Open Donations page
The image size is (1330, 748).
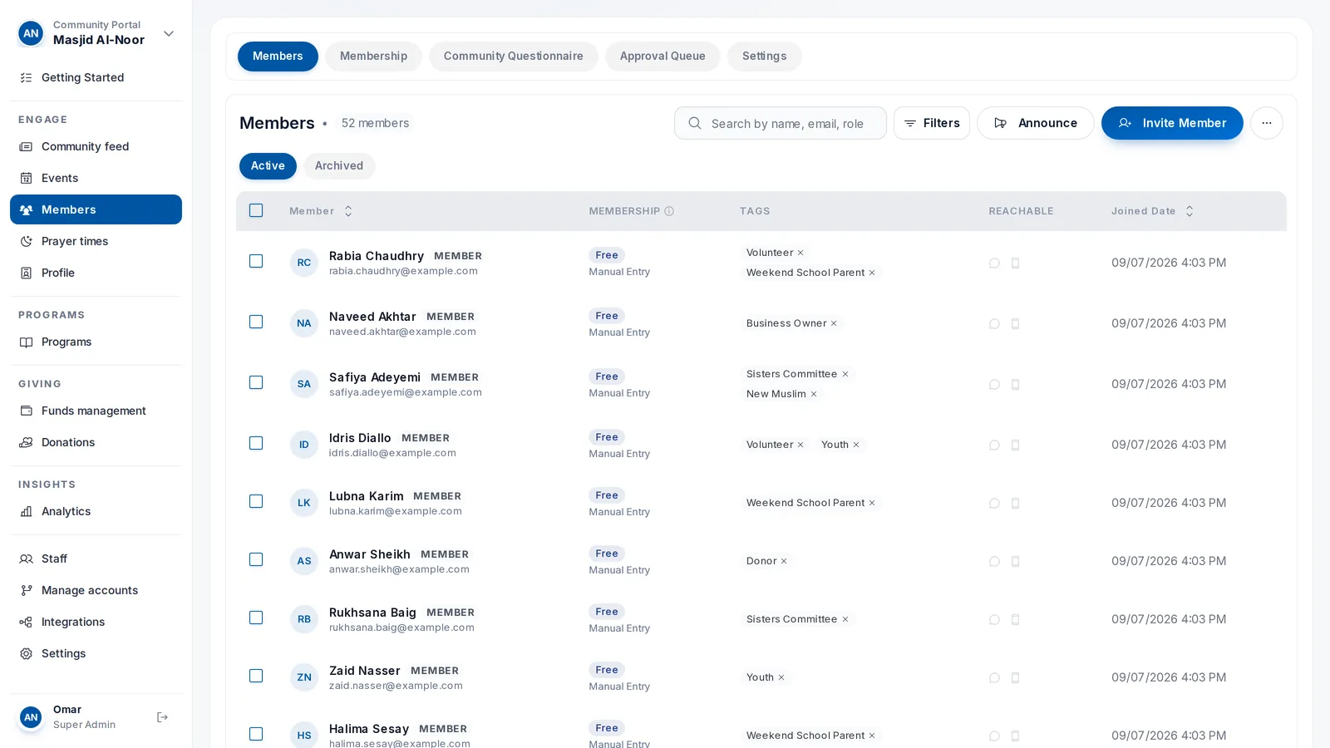[96, 442]
